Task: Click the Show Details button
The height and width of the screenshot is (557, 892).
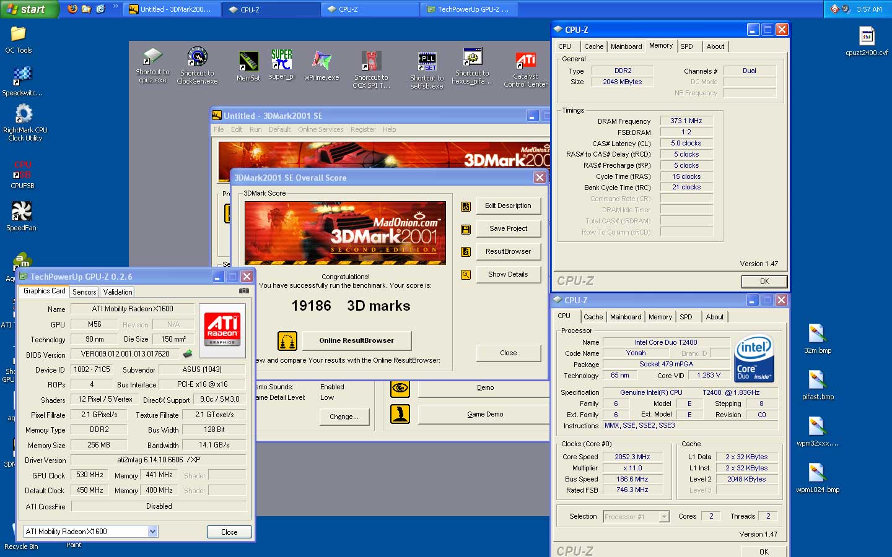Action: pos(508,274)
